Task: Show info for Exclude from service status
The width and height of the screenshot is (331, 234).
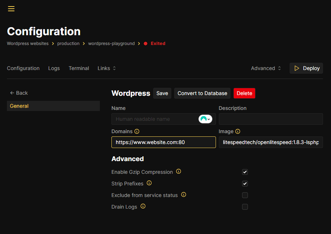Action: pos(184,194)
